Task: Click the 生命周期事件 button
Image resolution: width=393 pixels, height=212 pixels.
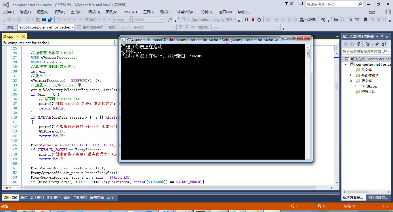Action: [90, 27]
